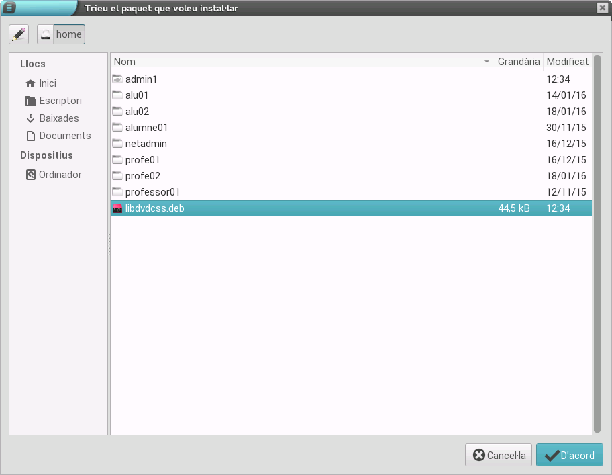Sort files by Modificat column
This screenshot has height=475, width=612.
(567, 62)
